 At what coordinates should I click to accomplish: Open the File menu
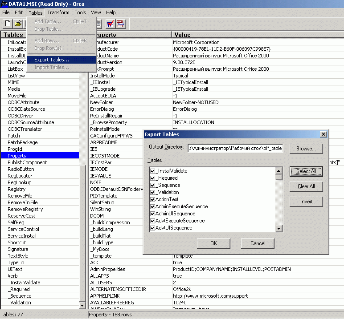[x=6, y=12]
